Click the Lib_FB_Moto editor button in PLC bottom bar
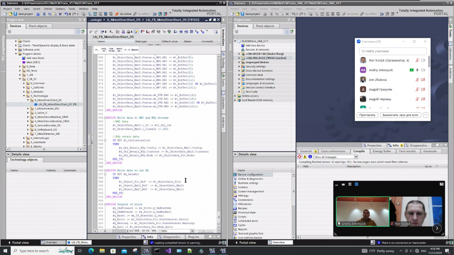This screenshot has width=454, height=255. [79, 243]
